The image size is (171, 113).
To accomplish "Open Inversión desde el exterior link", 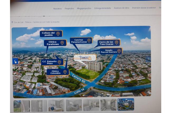I will 144,8.
